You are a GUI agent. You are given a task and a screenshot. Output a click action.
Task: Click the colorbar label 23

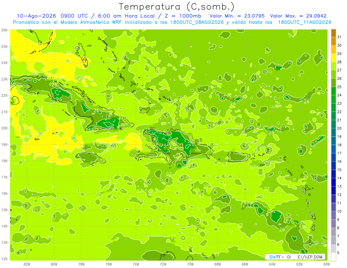pyautogui.click(x=339, y=103)
